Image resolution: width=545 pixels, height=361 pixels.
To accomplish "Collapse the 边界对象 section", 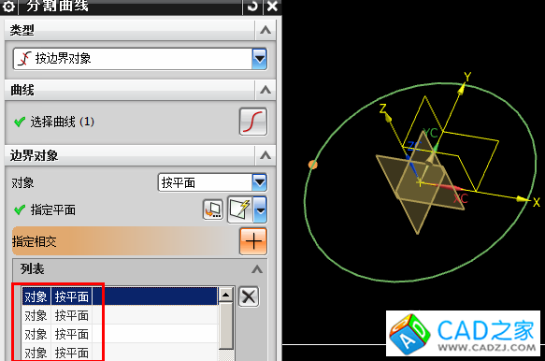I will tap(265, 155).
